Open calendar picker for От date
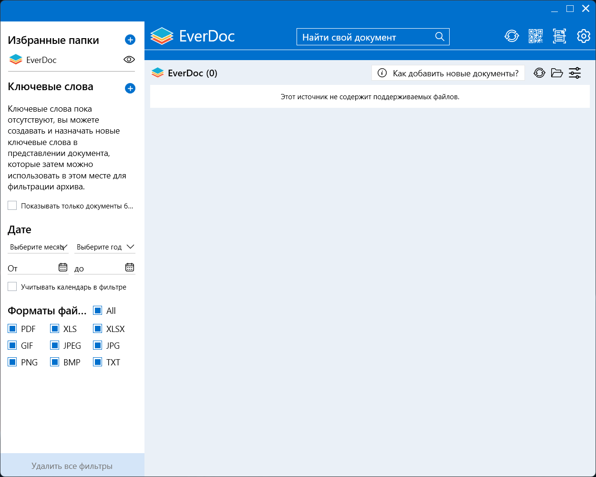 [63, 267]
